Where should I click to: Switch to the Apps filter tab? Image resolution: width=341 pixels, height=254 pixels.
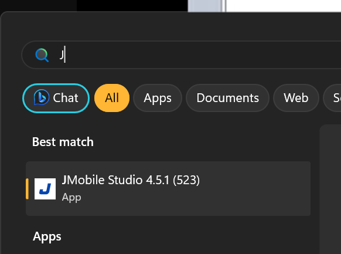pyautogui.click(x=158, y=98)
